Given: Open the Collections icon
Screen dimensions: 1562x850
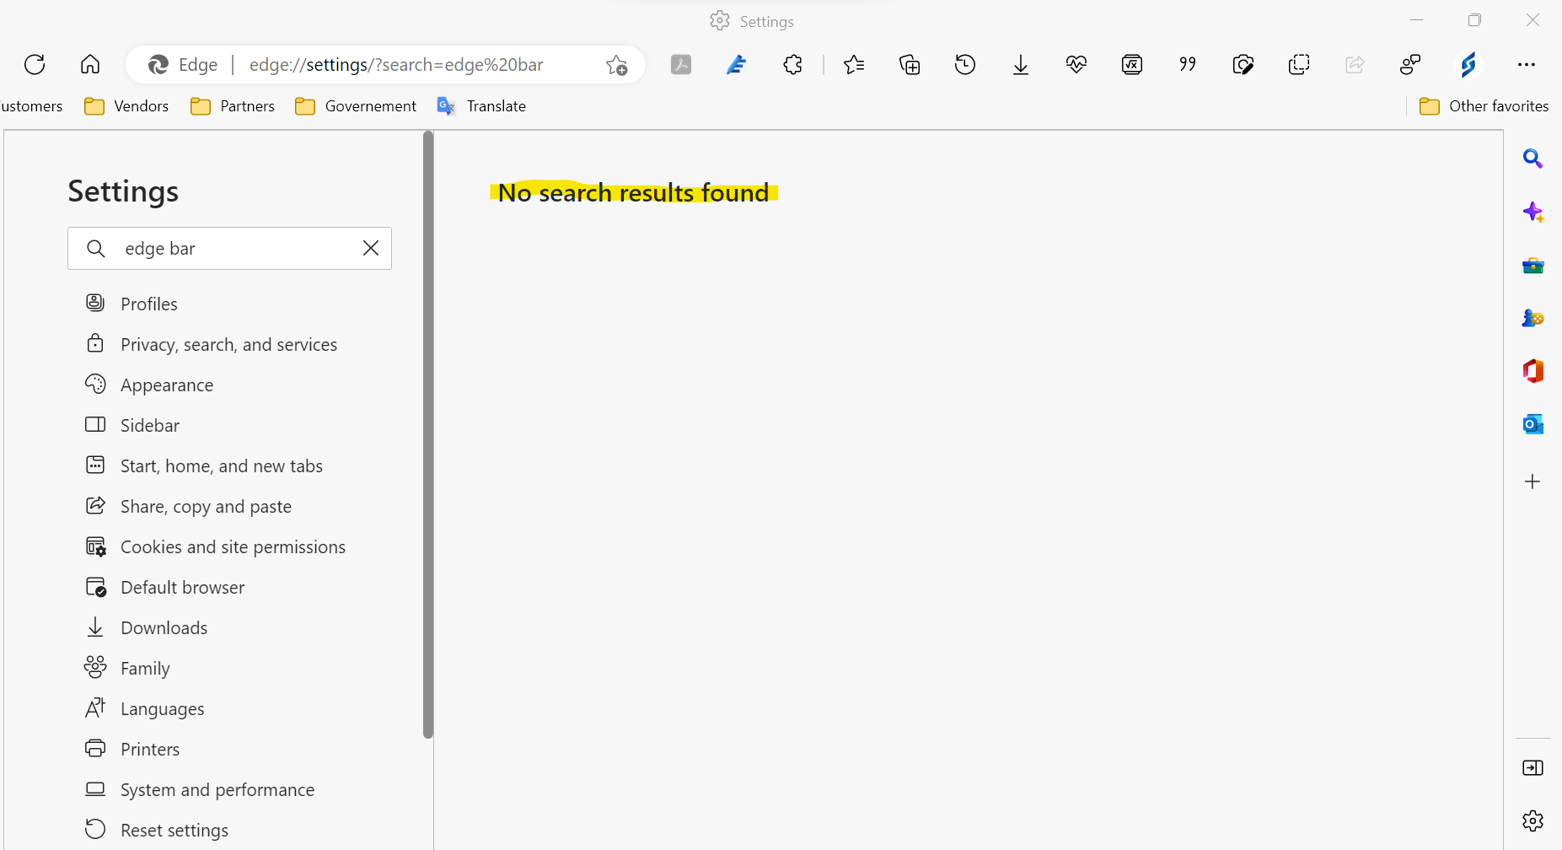Looking at the screenshot, I should 910,65.
